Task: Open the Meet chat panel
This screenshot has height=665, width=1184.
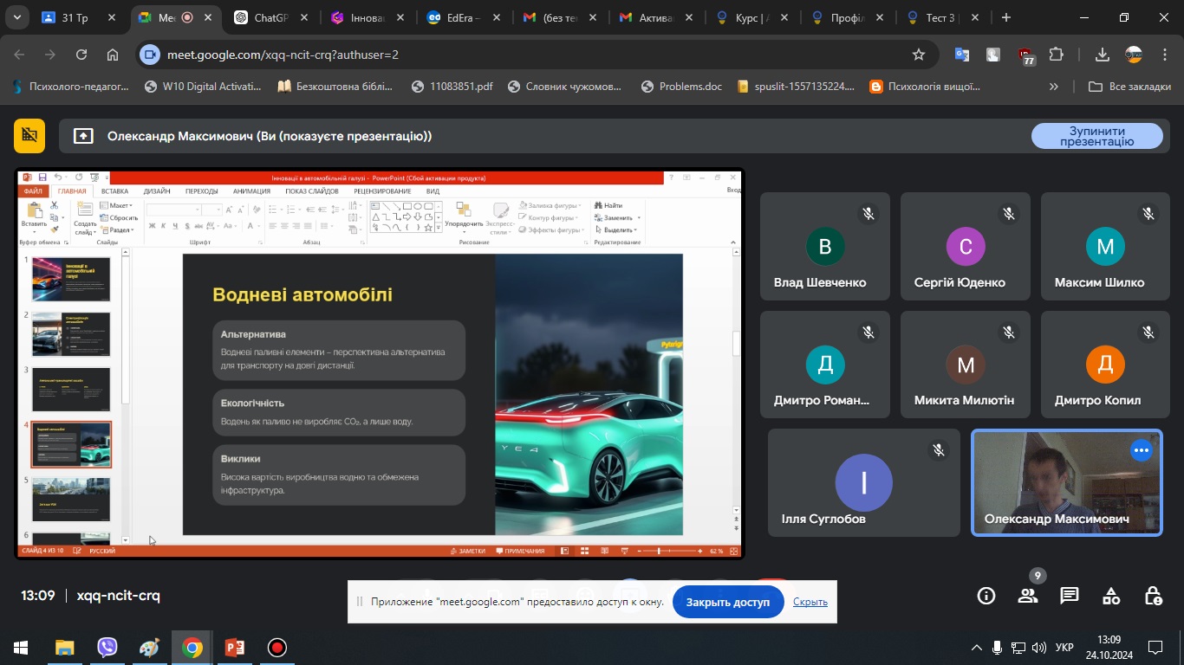Action: (1070, 596)
